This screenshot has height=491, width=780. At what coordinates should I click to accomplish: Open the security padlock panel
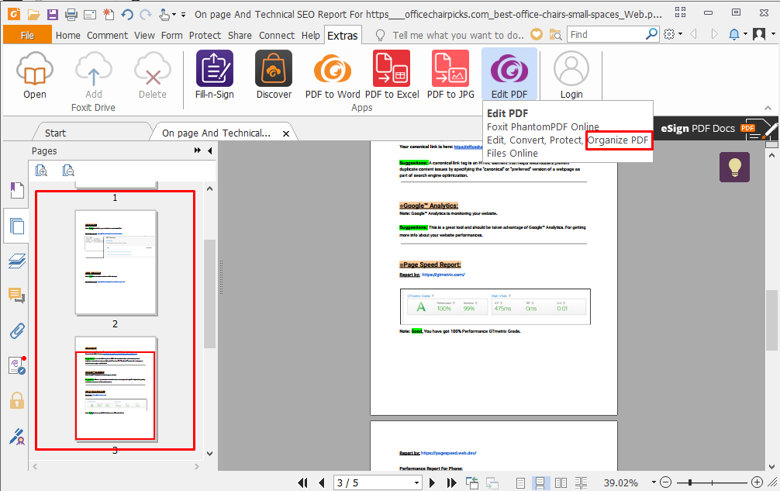(17, 400)
